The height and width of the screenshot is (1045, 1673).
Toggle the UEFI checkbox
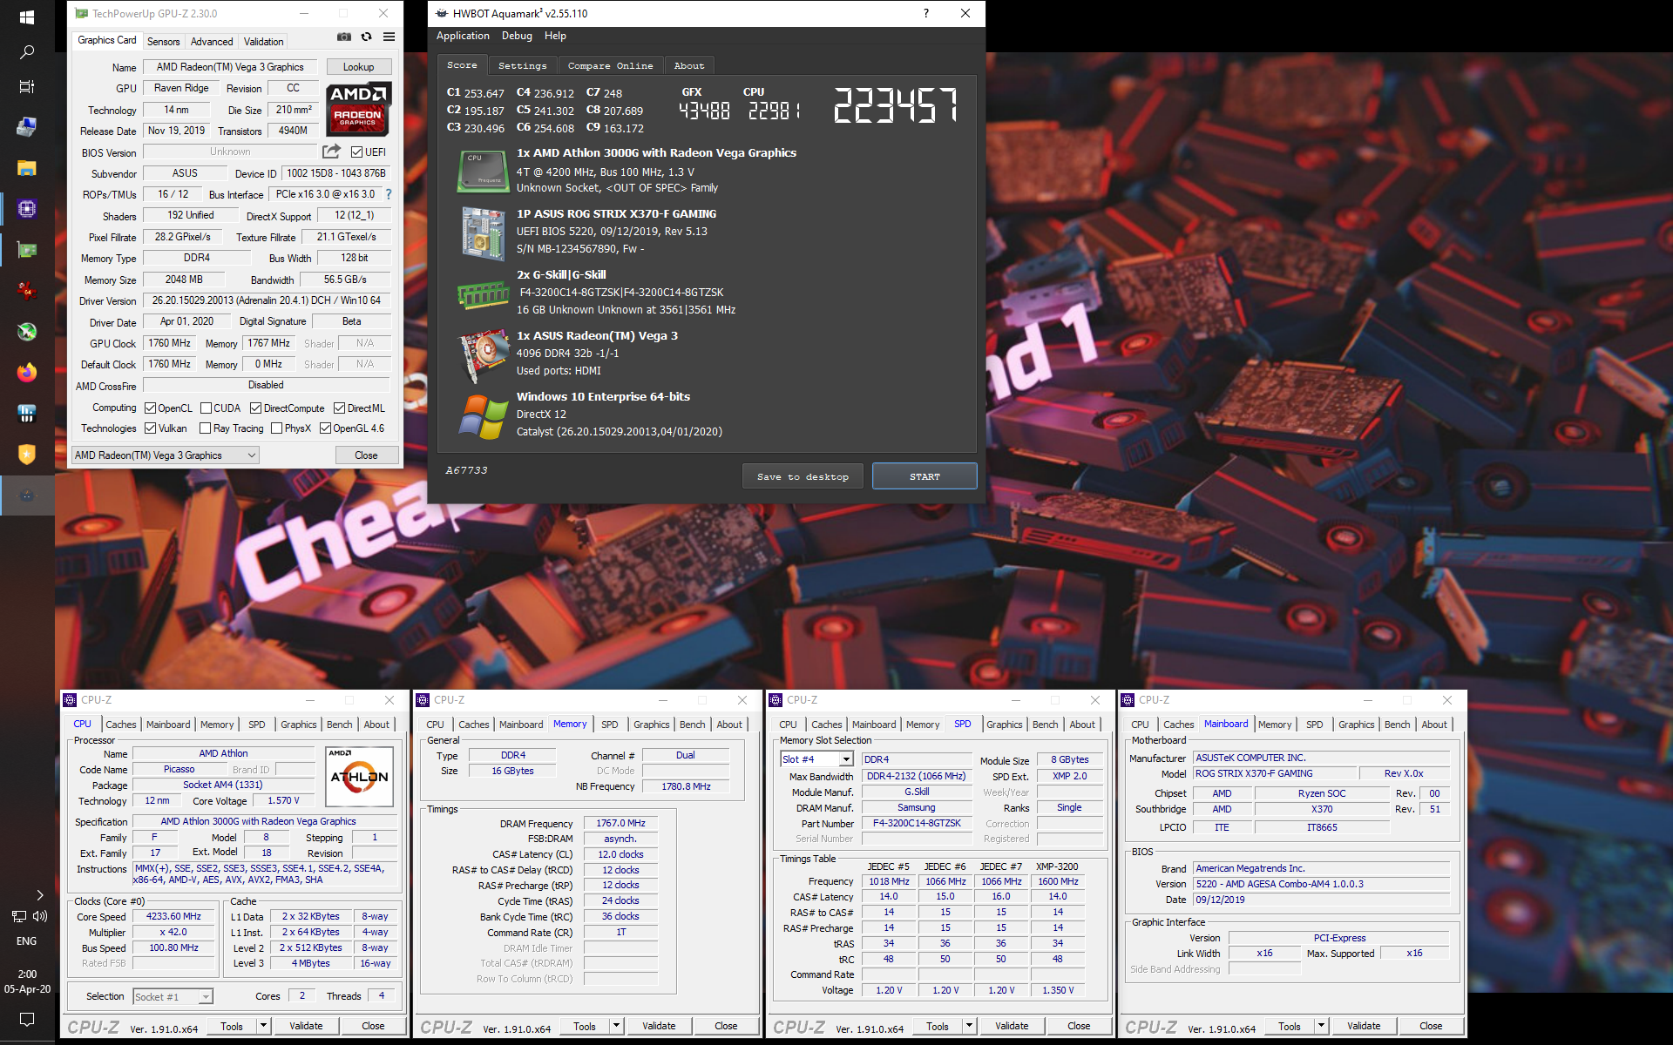356,152
